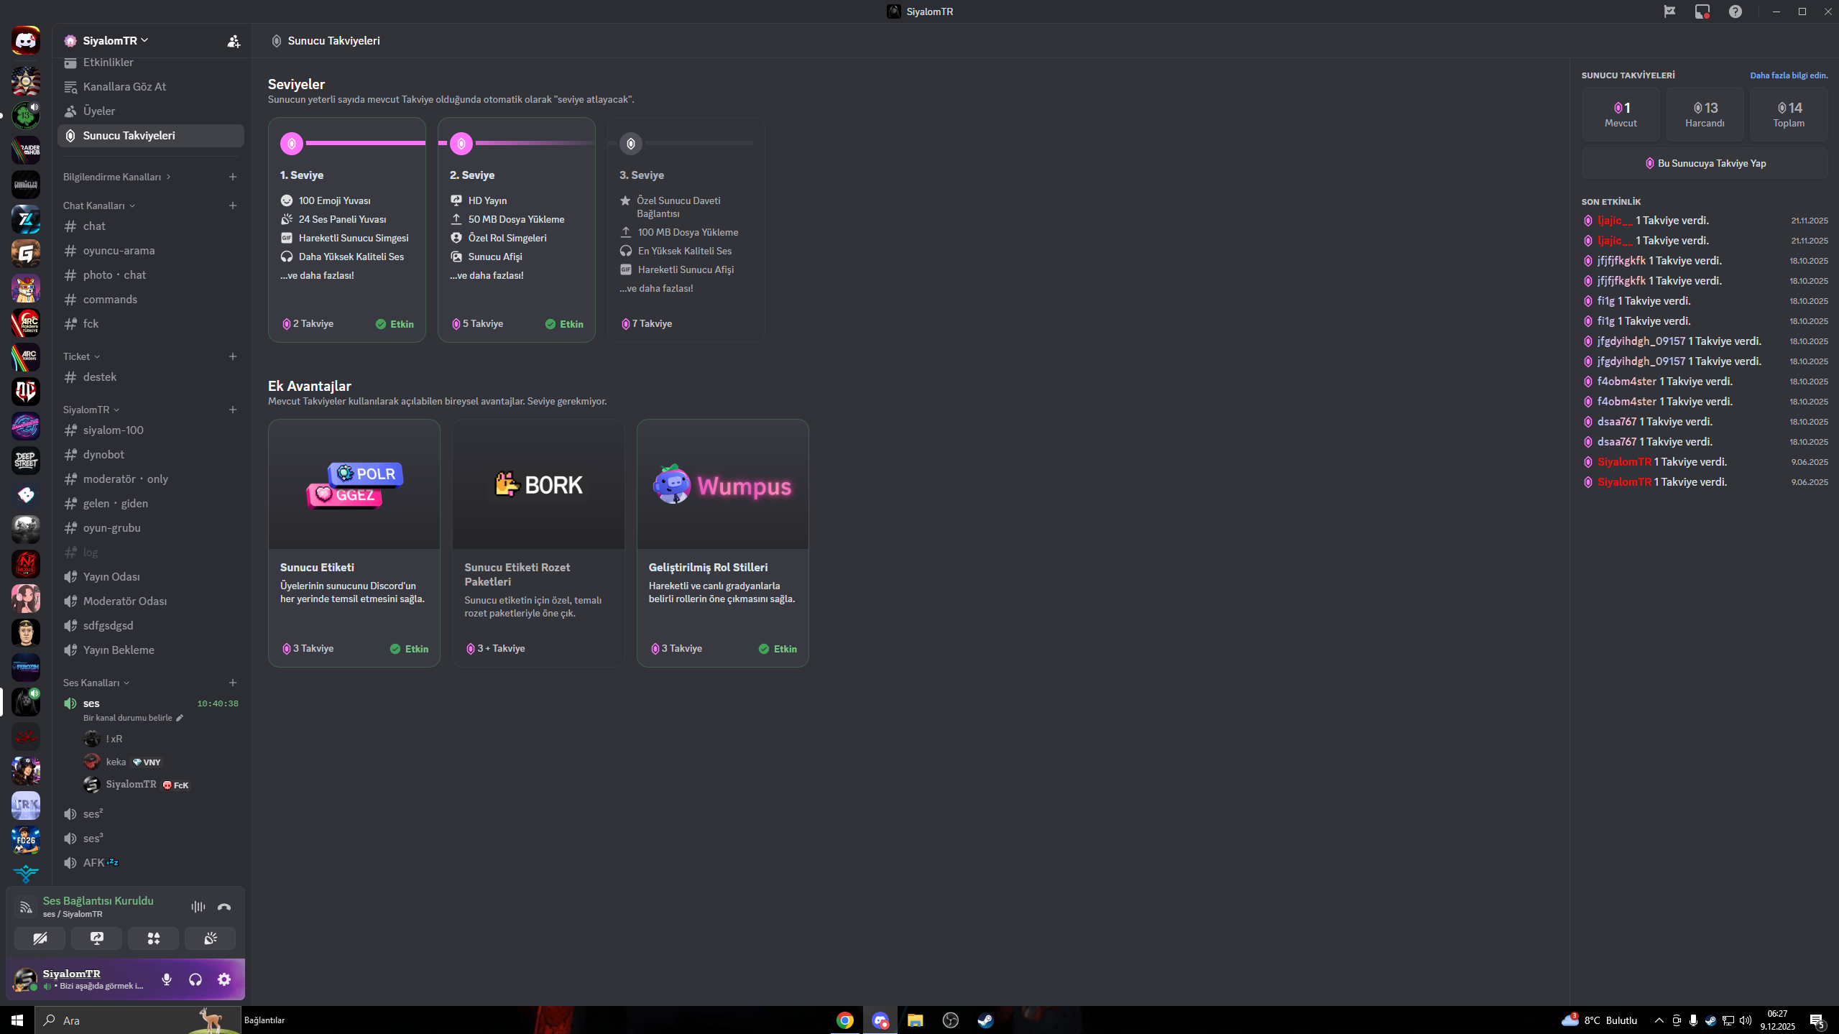Open the destek ticket channel
The image size is (1839, 1034).
(151, 377)
